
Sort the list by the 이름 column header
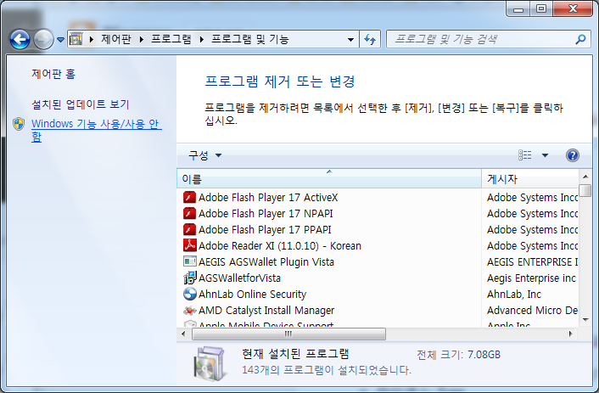pos(329,178)
